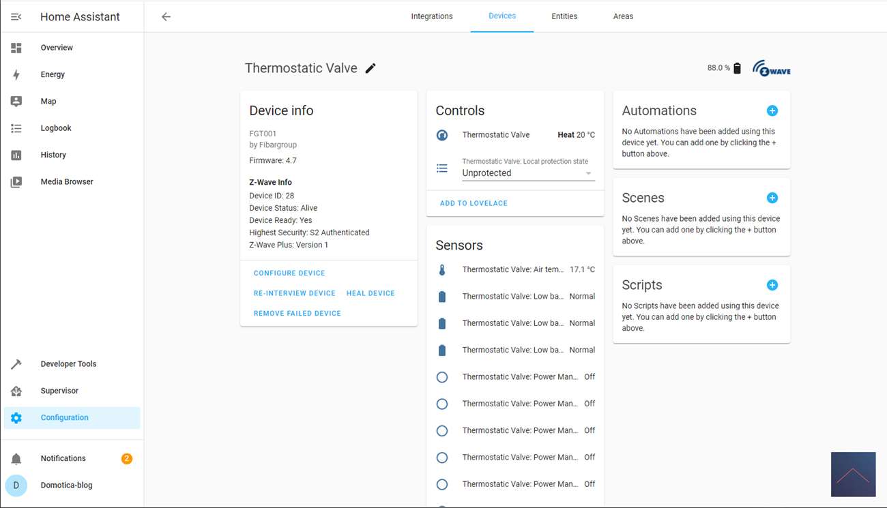Click the back arrow icon
The width and height of the screenshot is (887, 508).
[166, 17]
